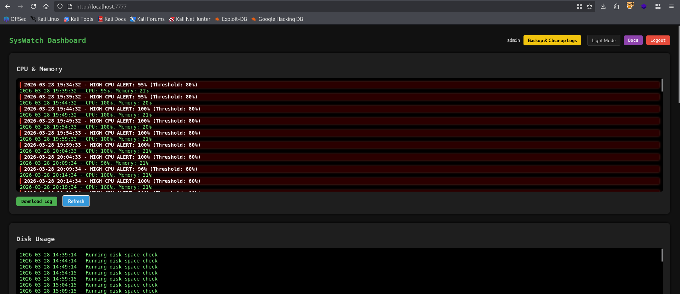
Task: Select the 14:39:14 Running disk space check line
Action: point(89,255)
